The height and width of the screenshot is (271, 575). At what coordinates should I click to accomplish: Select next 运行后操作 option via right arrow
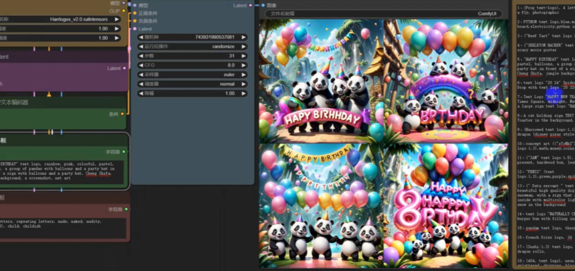[x=243, y=47]
